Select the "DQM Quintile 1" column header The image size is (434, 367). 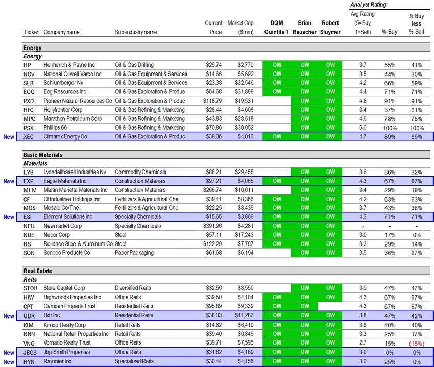point(276,28)
